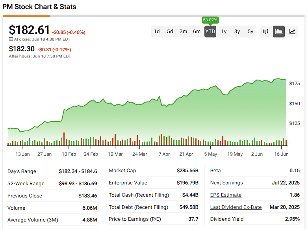The image size is (308, 229).
Task: Click the calendar icon beside At close
Action: [x=11, y=39]
